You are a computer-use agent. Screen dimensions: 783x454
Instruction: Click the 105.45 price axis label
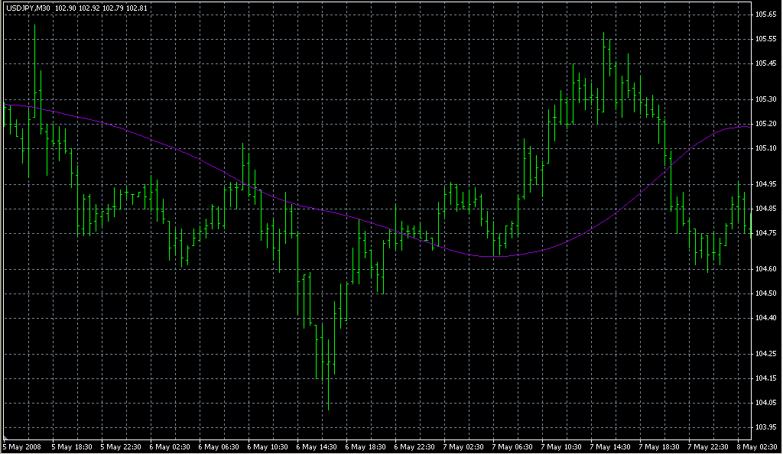(x=765, y=63)
